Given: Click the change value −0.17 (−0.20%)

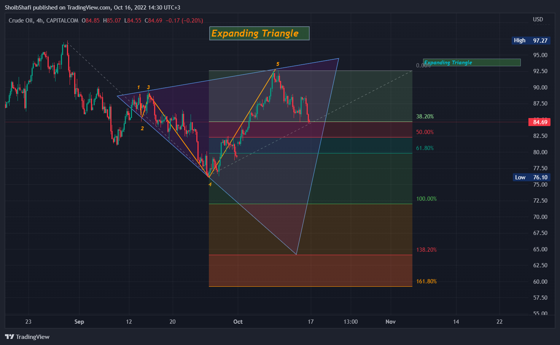Looking at the screenshot, I should point(185,21).
